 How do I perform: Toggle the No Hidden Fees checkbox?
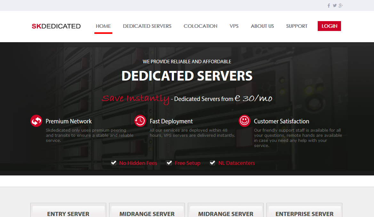(114, 163)
